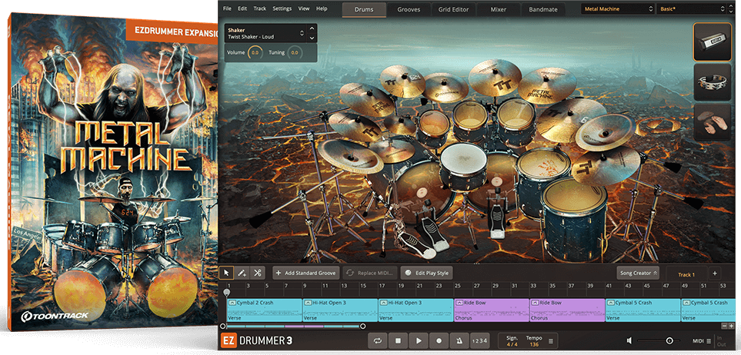Click the tempo value 136
Image resolution: width=741 pixels, height=355 pixels.
[x=534, y=344]
